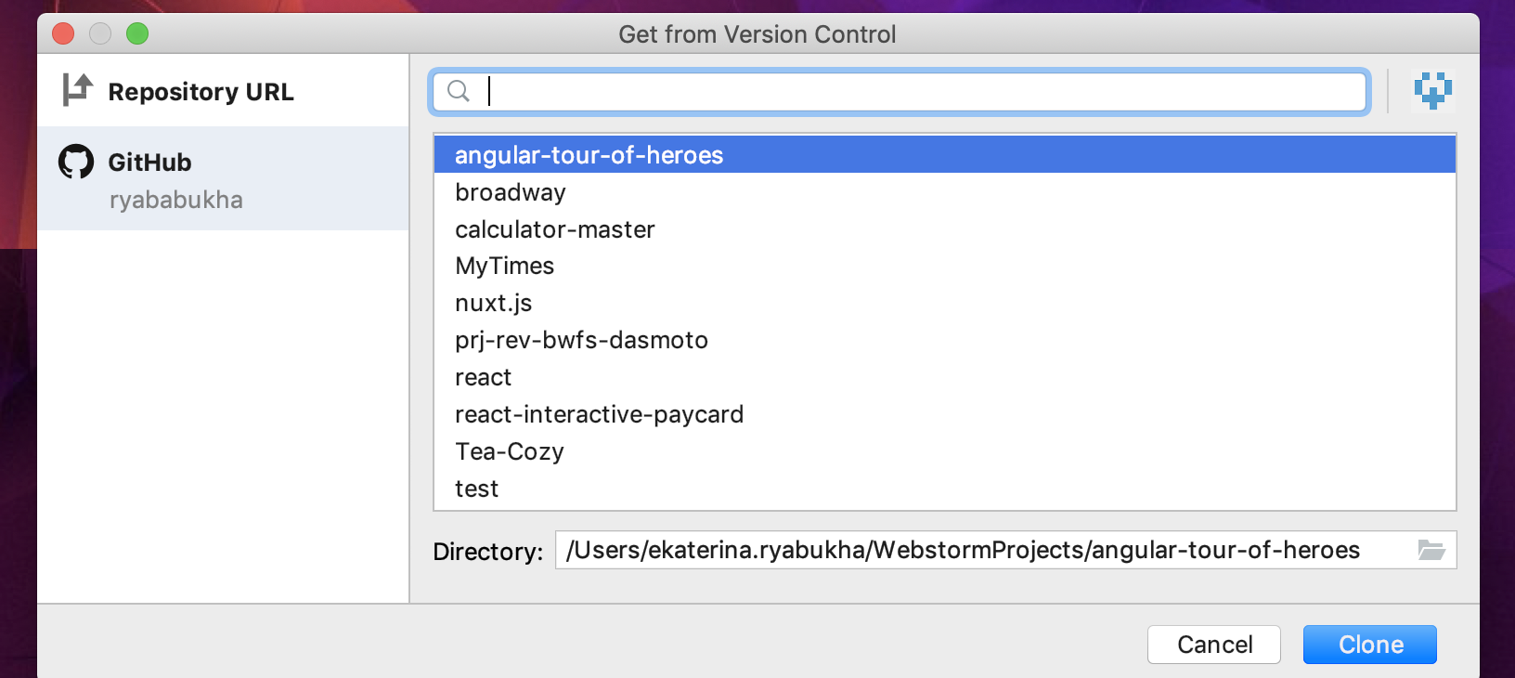Select the test repository
This screenshot has width=1515, height=678.
click(x=476, y=489)
